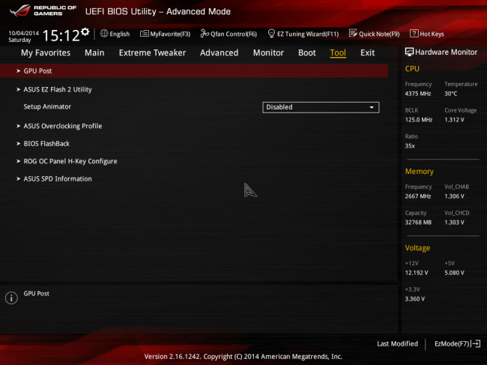The height and width of the screenshot is (365, 487).
Task: Expand ASUS SPD Information submenu
Action: [x=58, y=178]
